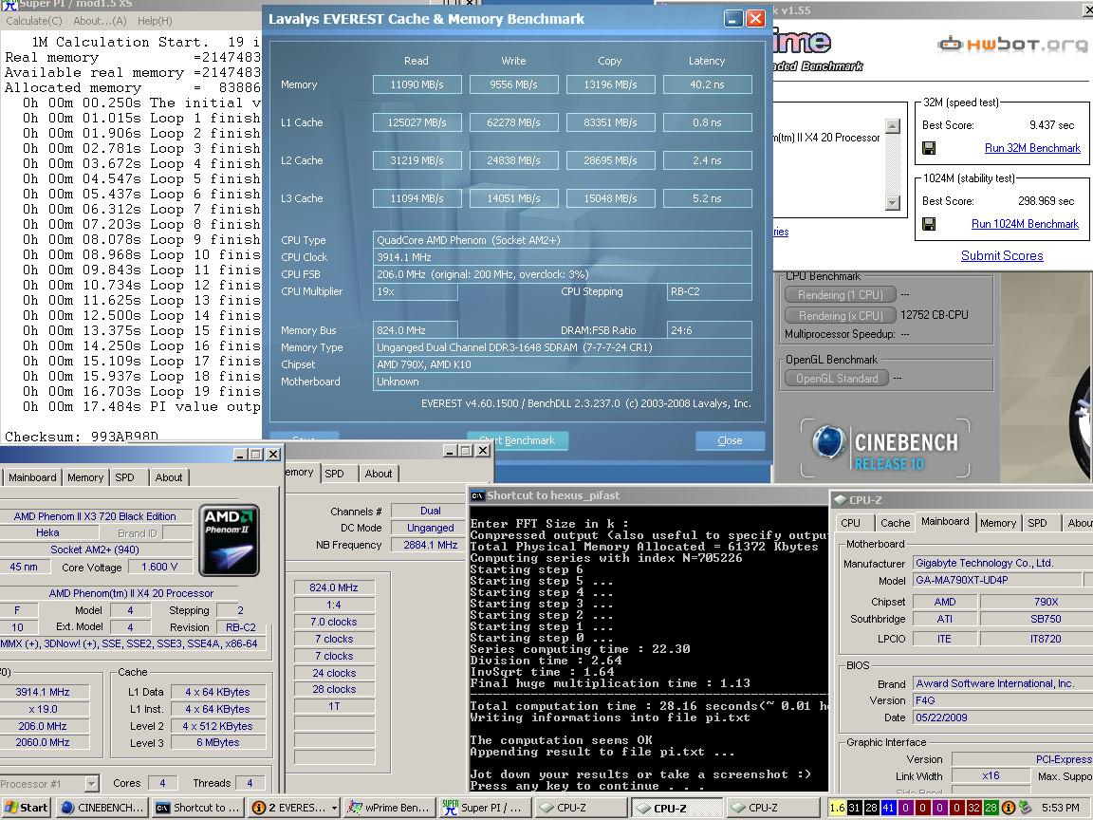Click save icon beside Run 1024M Benchmark

tap(929, 224)
